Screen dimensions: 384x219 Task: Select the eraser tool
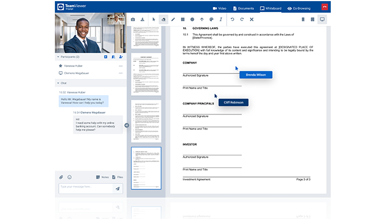pos(163,19)
